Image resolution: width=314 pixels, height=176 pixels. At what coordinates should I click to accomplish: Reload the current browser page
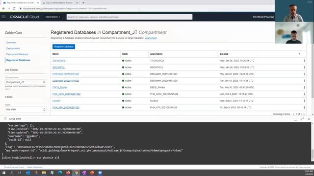14,9
